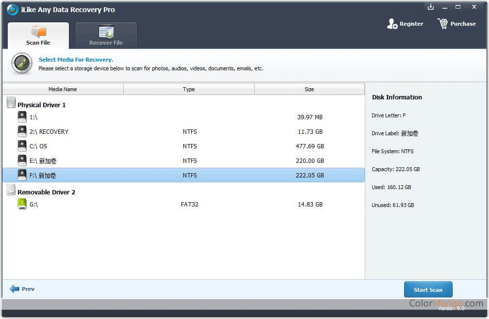Image resolution: width=489 pixels, height=319 pixels.
Task: Click the Drive Label info line
Action: tap(395, 133)
